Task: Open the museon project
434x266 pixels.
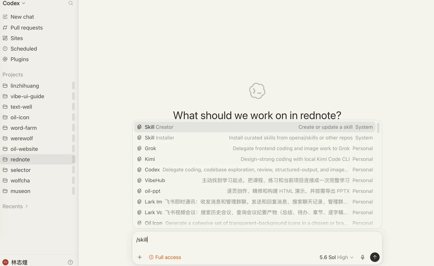Action: click(38, 191)
